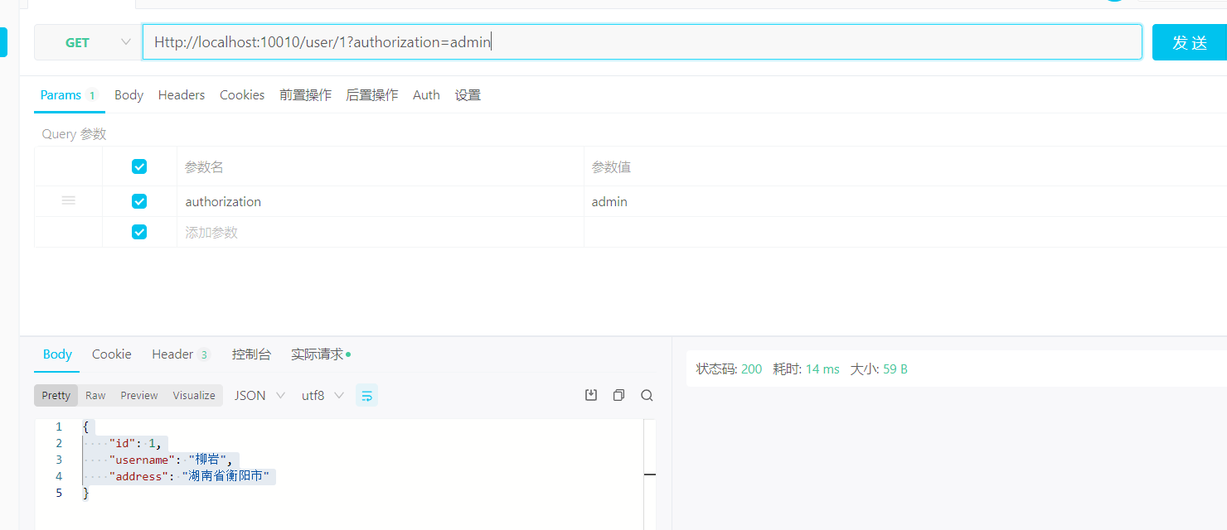The image size is (1227, 530).
Task: Click the 添加参数 placeholder field
Action: pyautogui.click(x=381, y=232)
